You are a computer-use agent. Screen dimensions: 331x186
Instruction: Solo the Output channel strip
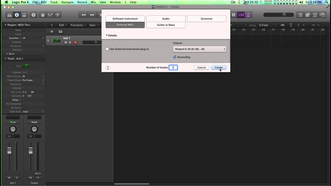click(38, 178)
